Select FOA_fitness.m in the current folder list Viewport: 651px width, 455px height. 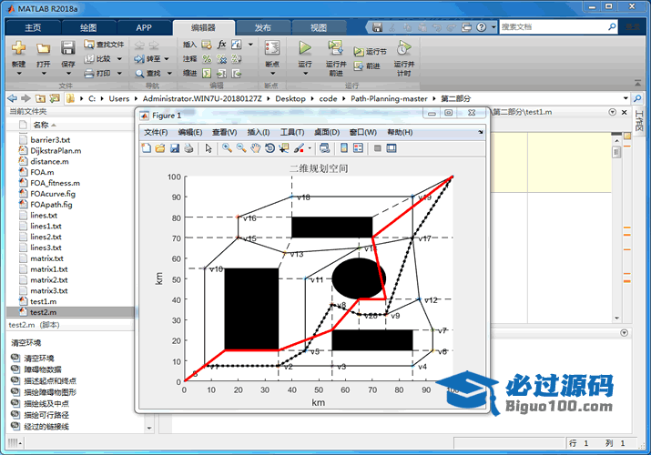pyautogui.click(x=55, y=183)
